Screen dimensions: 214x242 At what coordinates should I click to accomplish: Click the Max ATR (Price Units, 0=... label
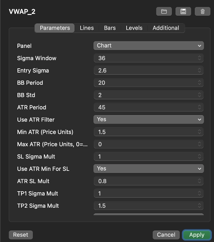click(52, 144)
